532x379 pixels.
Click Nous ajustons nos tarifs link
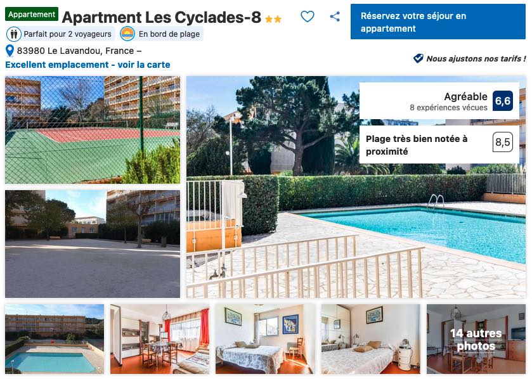click(476, 59)
